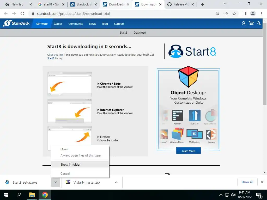267x200 pixels.
Task: Click the Object Desktop cube logo
Action: click(x=188, y=77)
